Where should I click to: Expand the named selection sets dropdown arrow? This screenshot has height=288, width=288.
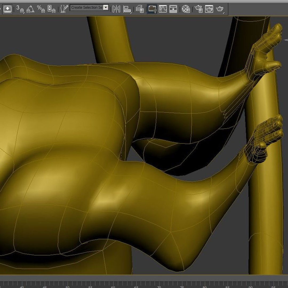(x=106, y=7)
